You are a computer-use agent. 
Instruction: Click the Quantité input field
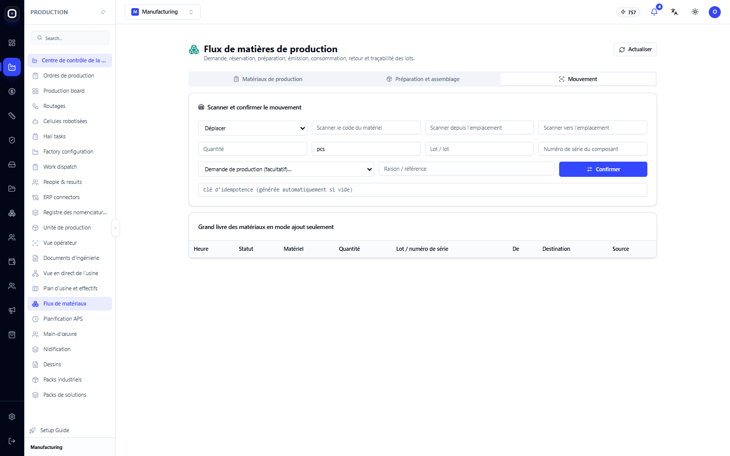point(252,149)
